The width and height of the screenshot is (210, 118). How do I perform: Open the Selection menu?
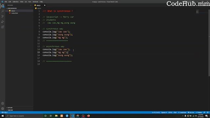15,2
